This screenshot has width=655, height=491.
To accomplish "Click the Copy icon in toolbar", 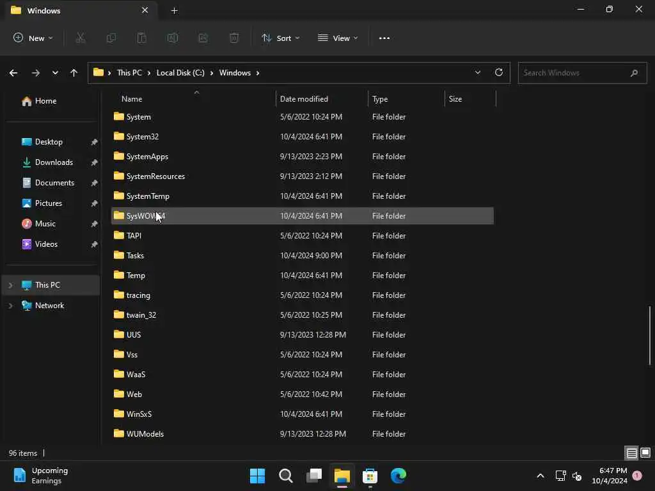I will click(x=111, y=38).
